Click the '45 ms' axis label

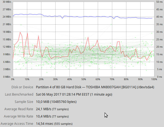tap(159, 9)
